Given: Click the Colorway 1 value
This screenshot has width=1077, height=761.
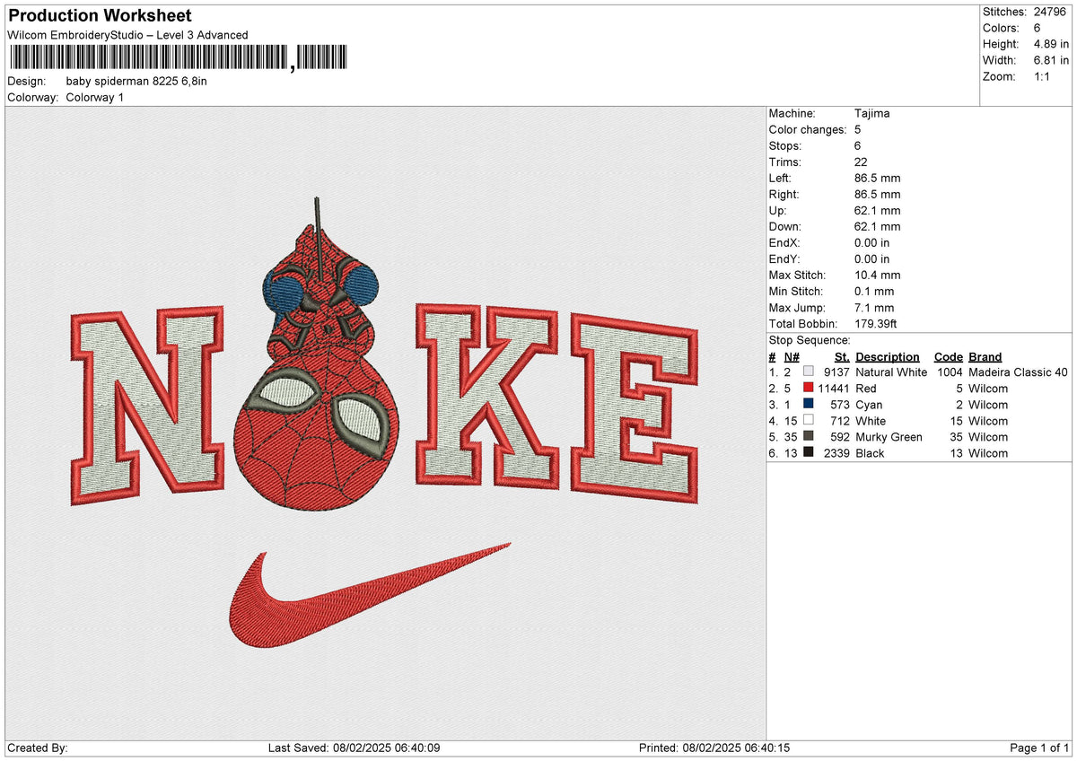Looking at the screenshot, I should point(95,97).
